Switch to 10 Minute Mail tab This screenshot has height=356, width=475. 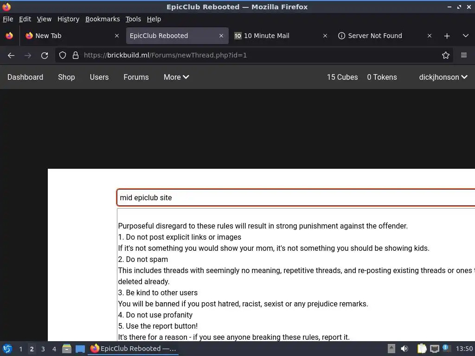tap(281, 36)
